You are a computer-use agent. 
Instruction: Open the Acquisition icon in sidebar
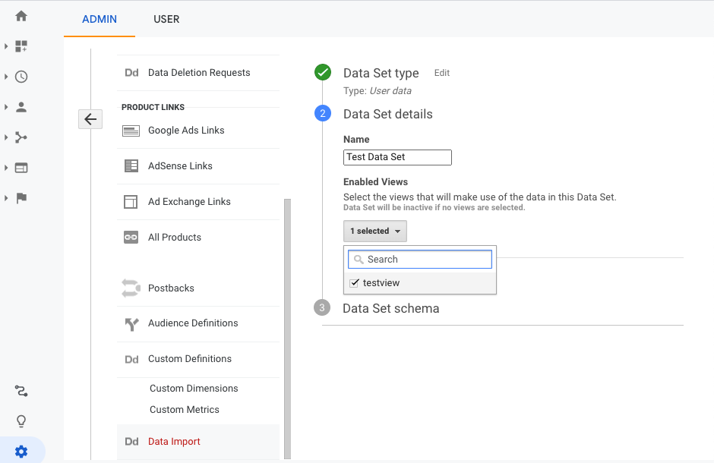(x=21, y=137)
